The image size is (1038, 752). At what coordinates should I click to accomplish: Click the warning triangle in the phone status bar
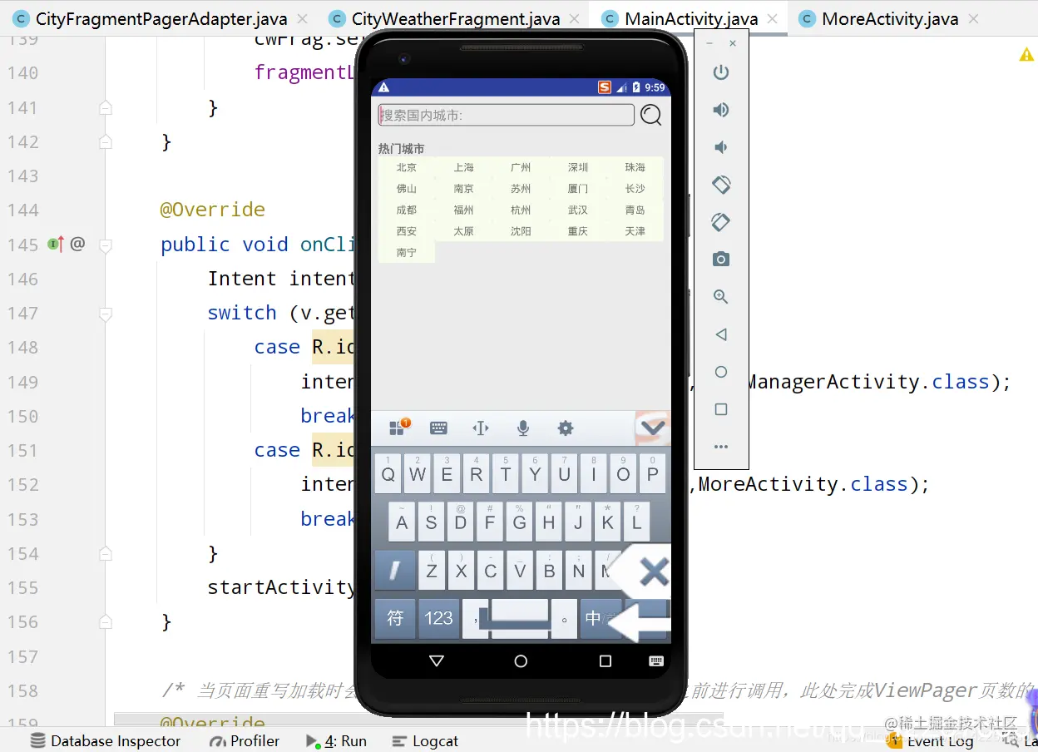[383, 87]
